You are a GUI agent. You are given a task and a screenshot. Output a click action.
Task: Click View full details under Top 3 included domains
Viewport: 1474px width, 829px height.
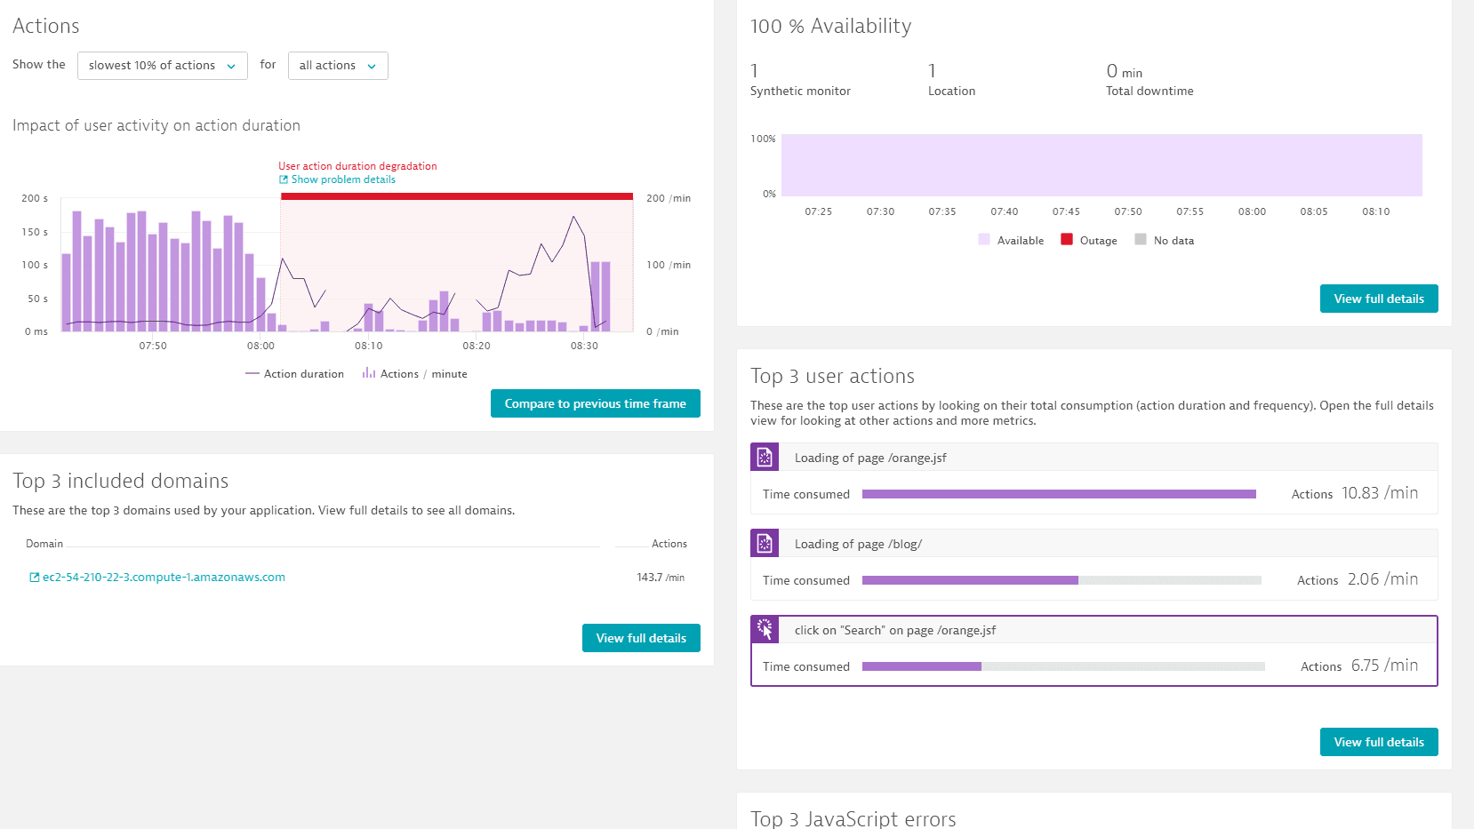coord(641,638)
